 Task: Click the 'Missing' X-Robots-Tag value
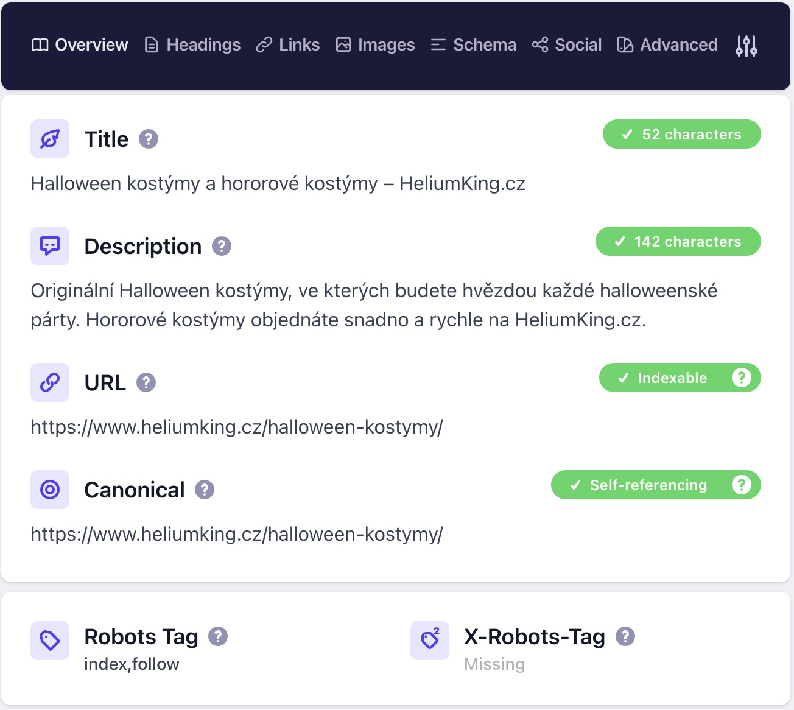(494, 664)
